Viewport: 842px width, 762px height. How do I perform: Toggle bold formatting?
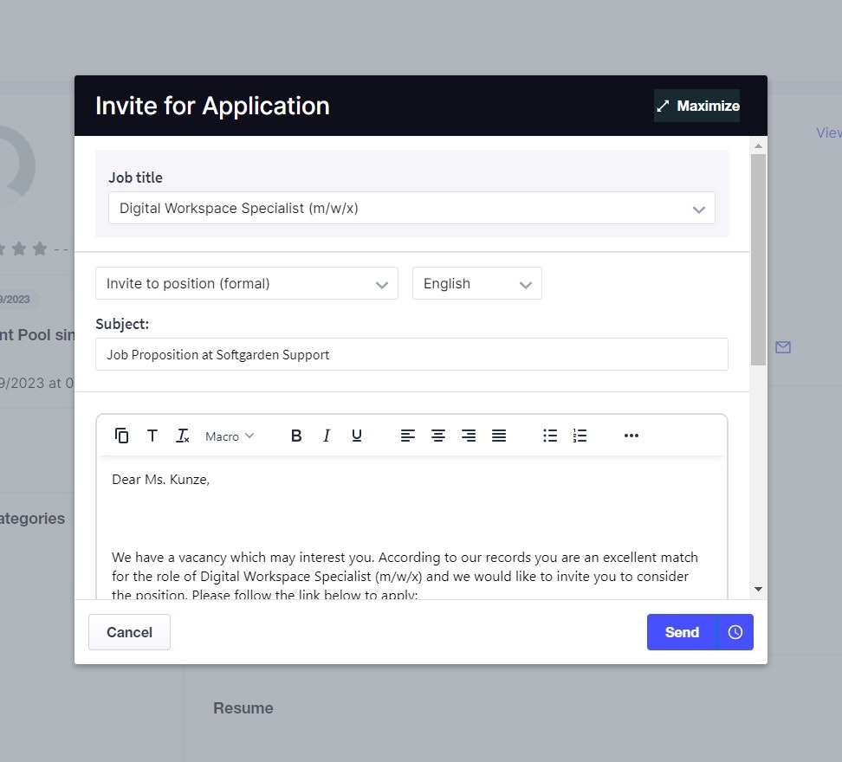[x=296, y=436]
